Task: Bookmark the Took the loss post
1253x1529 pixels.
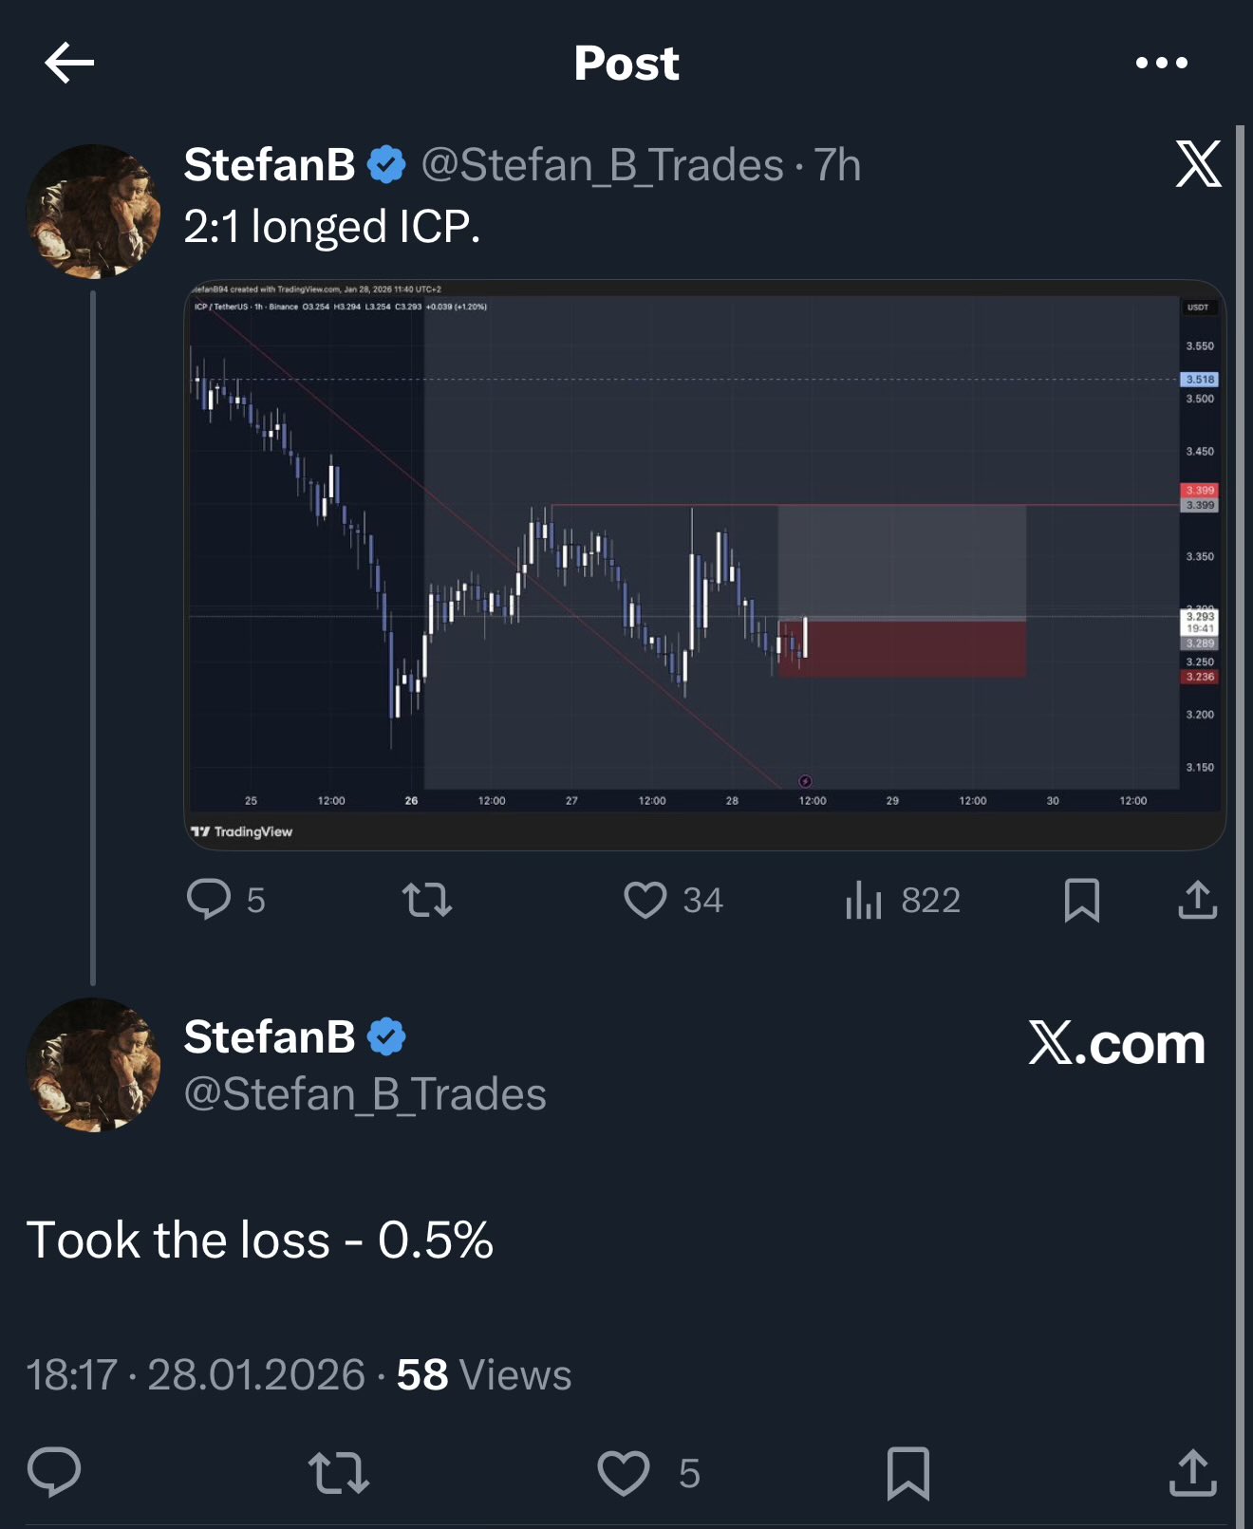Action: click(908, 1472)
